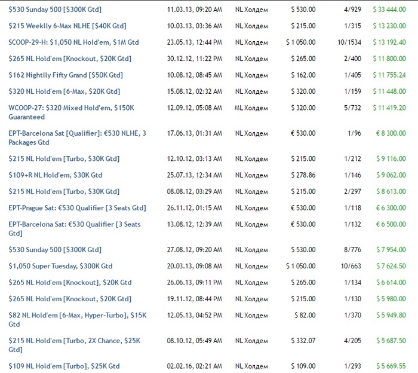
Task: Select the finish position 1/370
Action: click(x=352, y=316)
